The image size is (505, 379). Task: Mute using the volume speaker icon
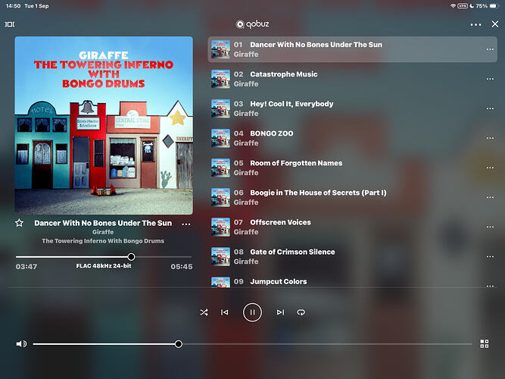(22, 344)
